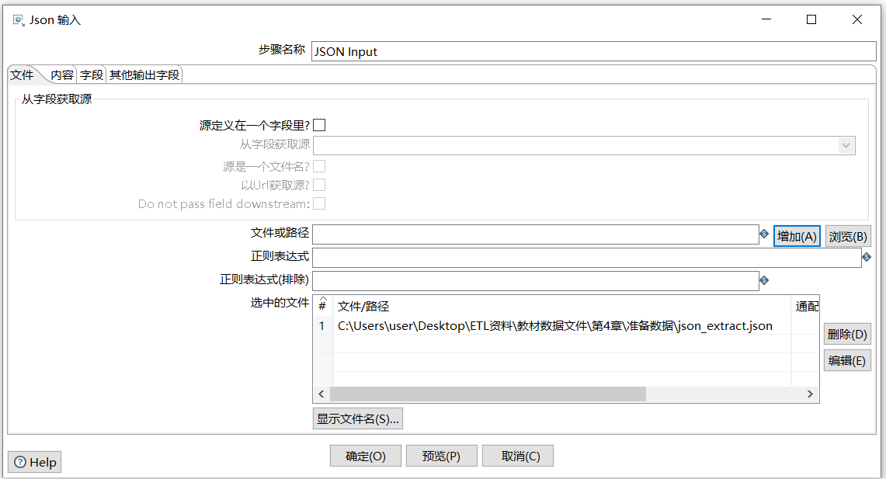The image size is (886, 479).
Task: Maximize the Json 输入 window
Action: tap(811, 19)
